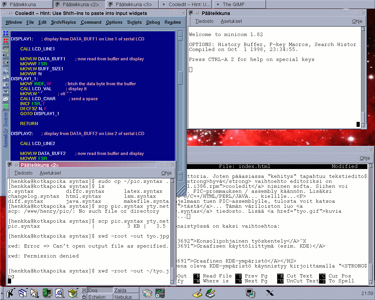Open the utilities box icon in panel
Screen dimensions: 375x300
coord(73,293)
